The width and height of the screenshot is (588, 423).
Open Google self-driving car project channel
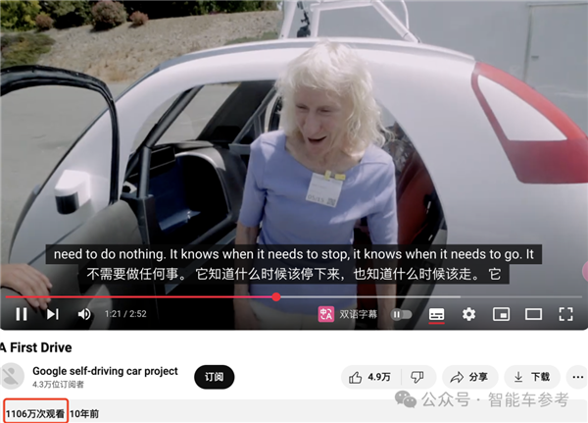[105, 371]
